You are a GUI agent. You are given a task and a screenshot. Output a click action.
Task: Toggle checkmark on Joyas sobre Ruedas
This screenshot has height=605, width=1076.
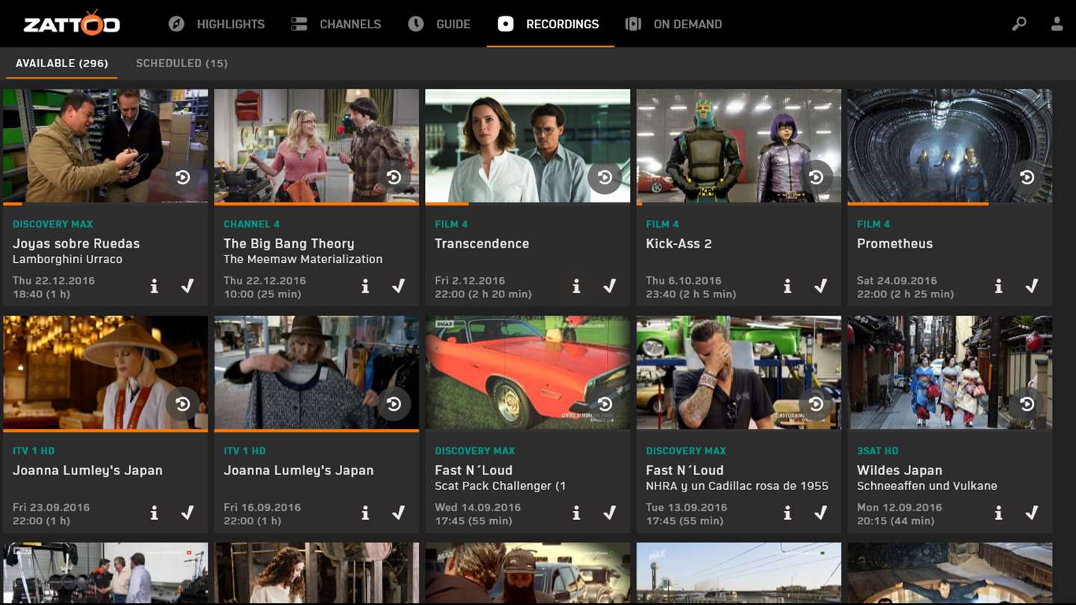click(188, 286)
